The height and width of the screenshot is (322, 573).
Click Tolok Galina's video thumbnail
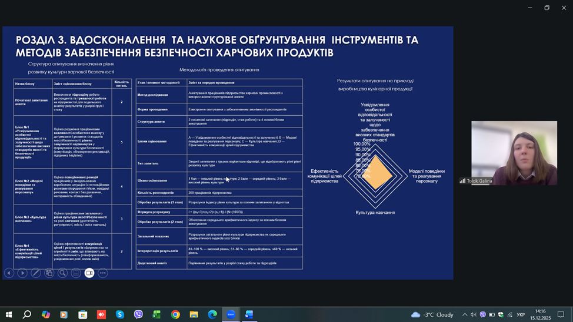click(x=514, y=153)
